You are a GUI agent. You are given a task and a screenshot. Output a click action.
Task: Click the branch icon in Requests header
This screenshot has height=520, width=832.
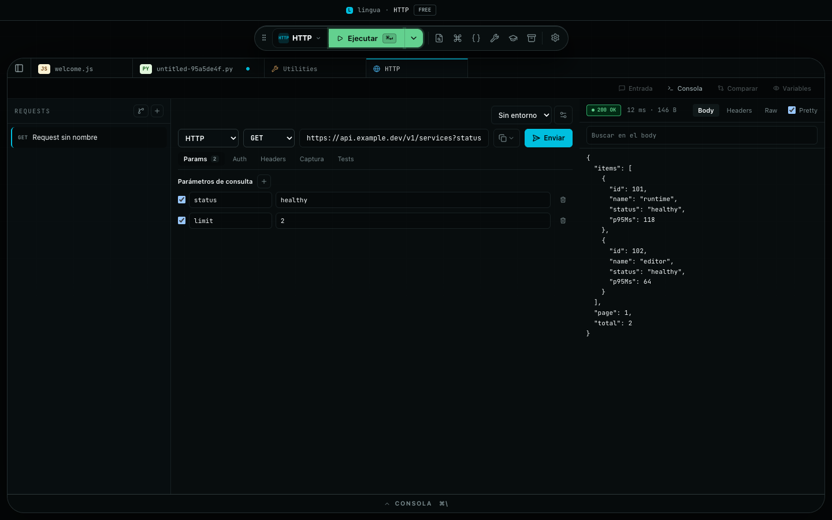(x=141, y=111)
